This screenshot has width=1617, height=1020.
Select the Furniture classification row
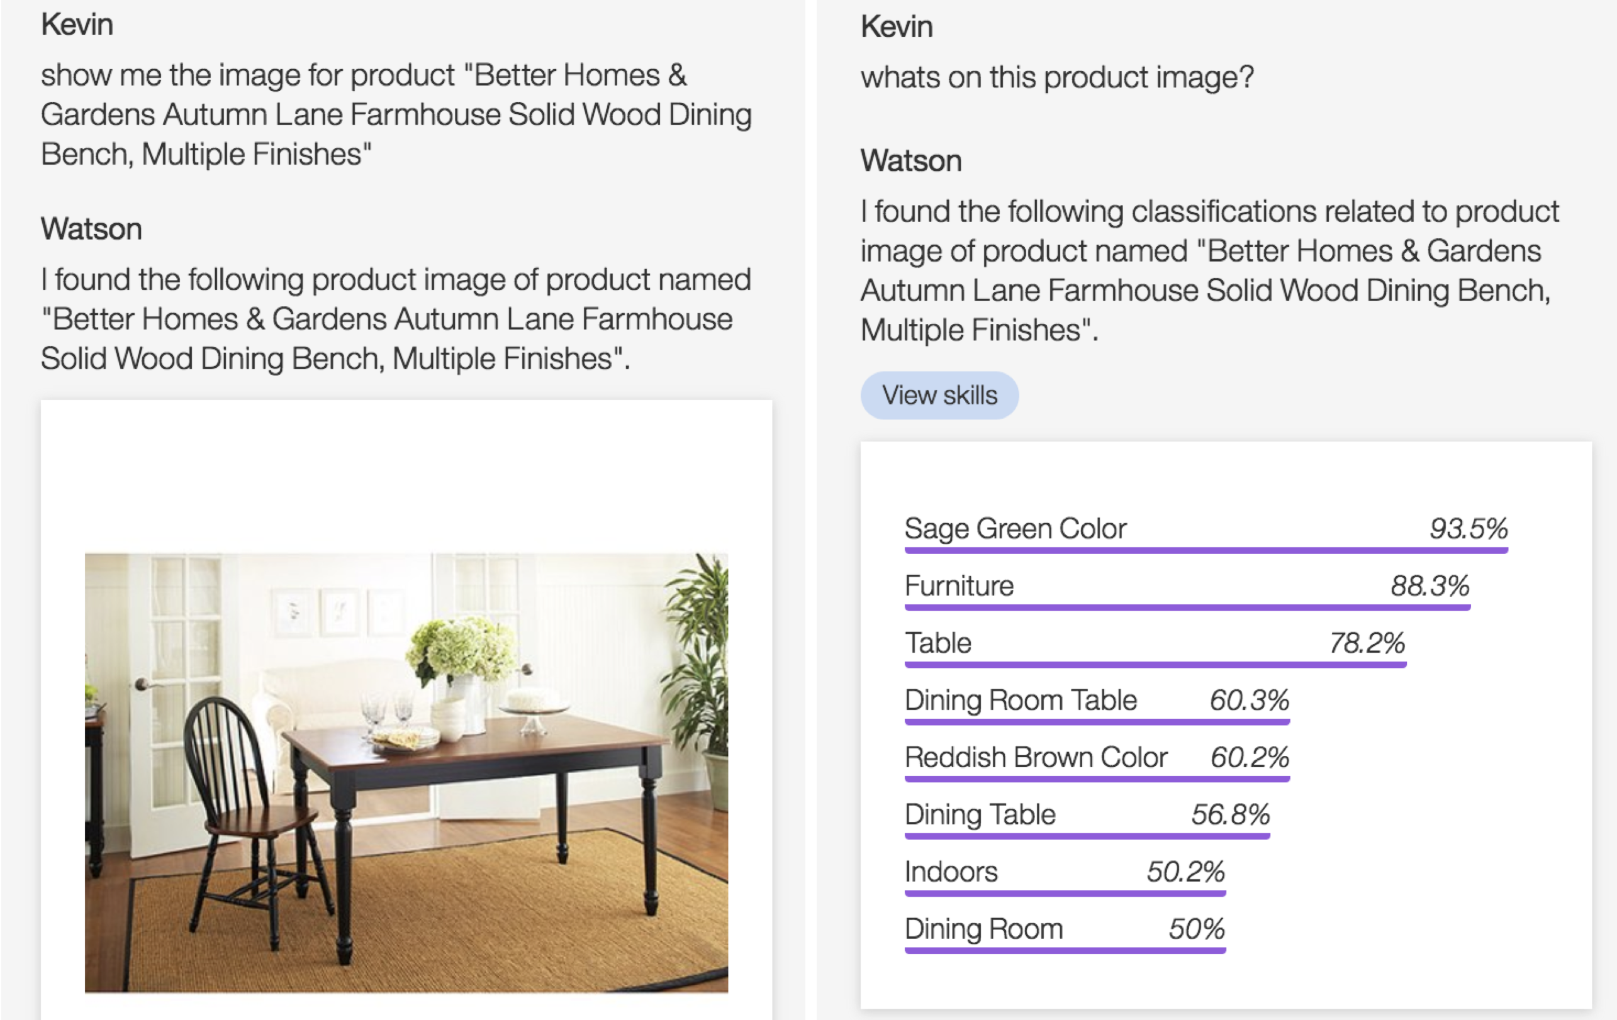(1187, 590)
